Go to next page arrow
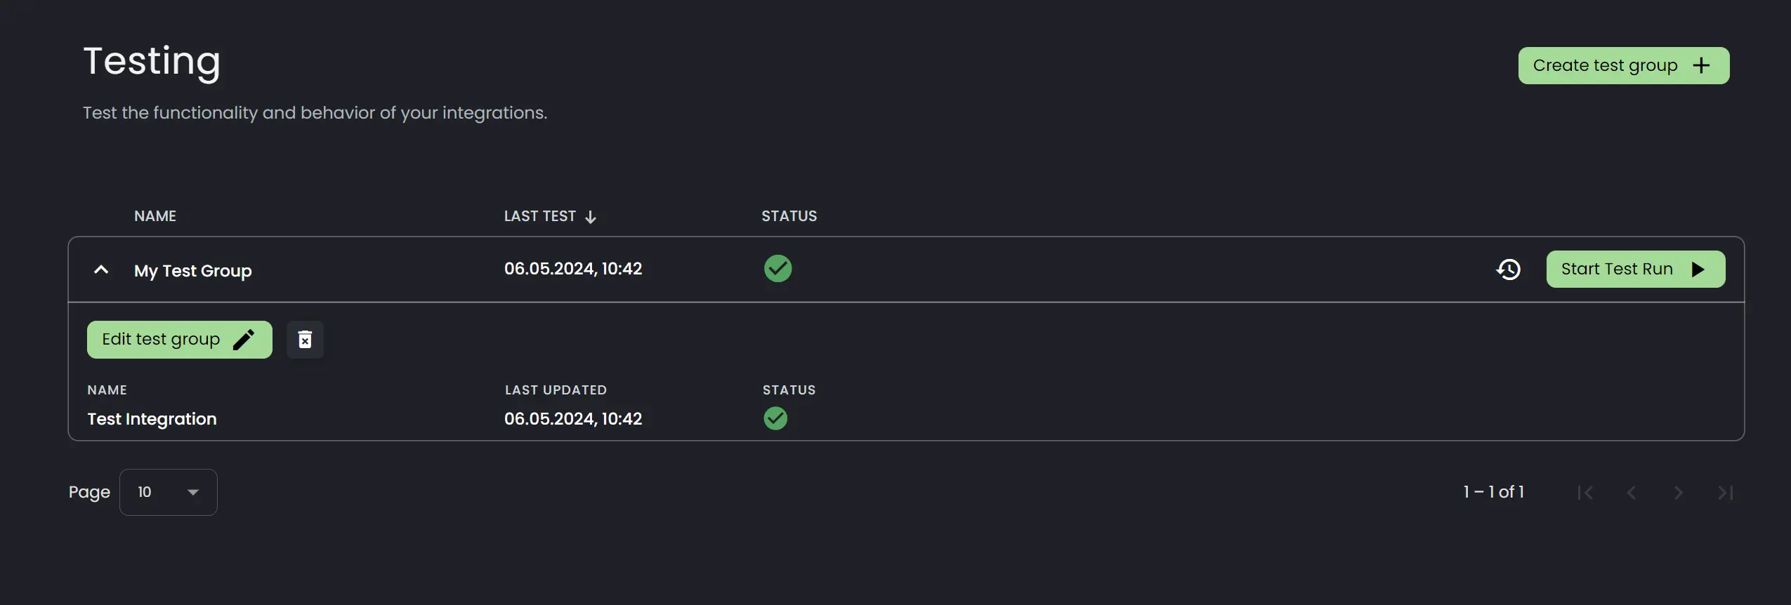Screen dimensions: 1791x605 point(1679,493)
